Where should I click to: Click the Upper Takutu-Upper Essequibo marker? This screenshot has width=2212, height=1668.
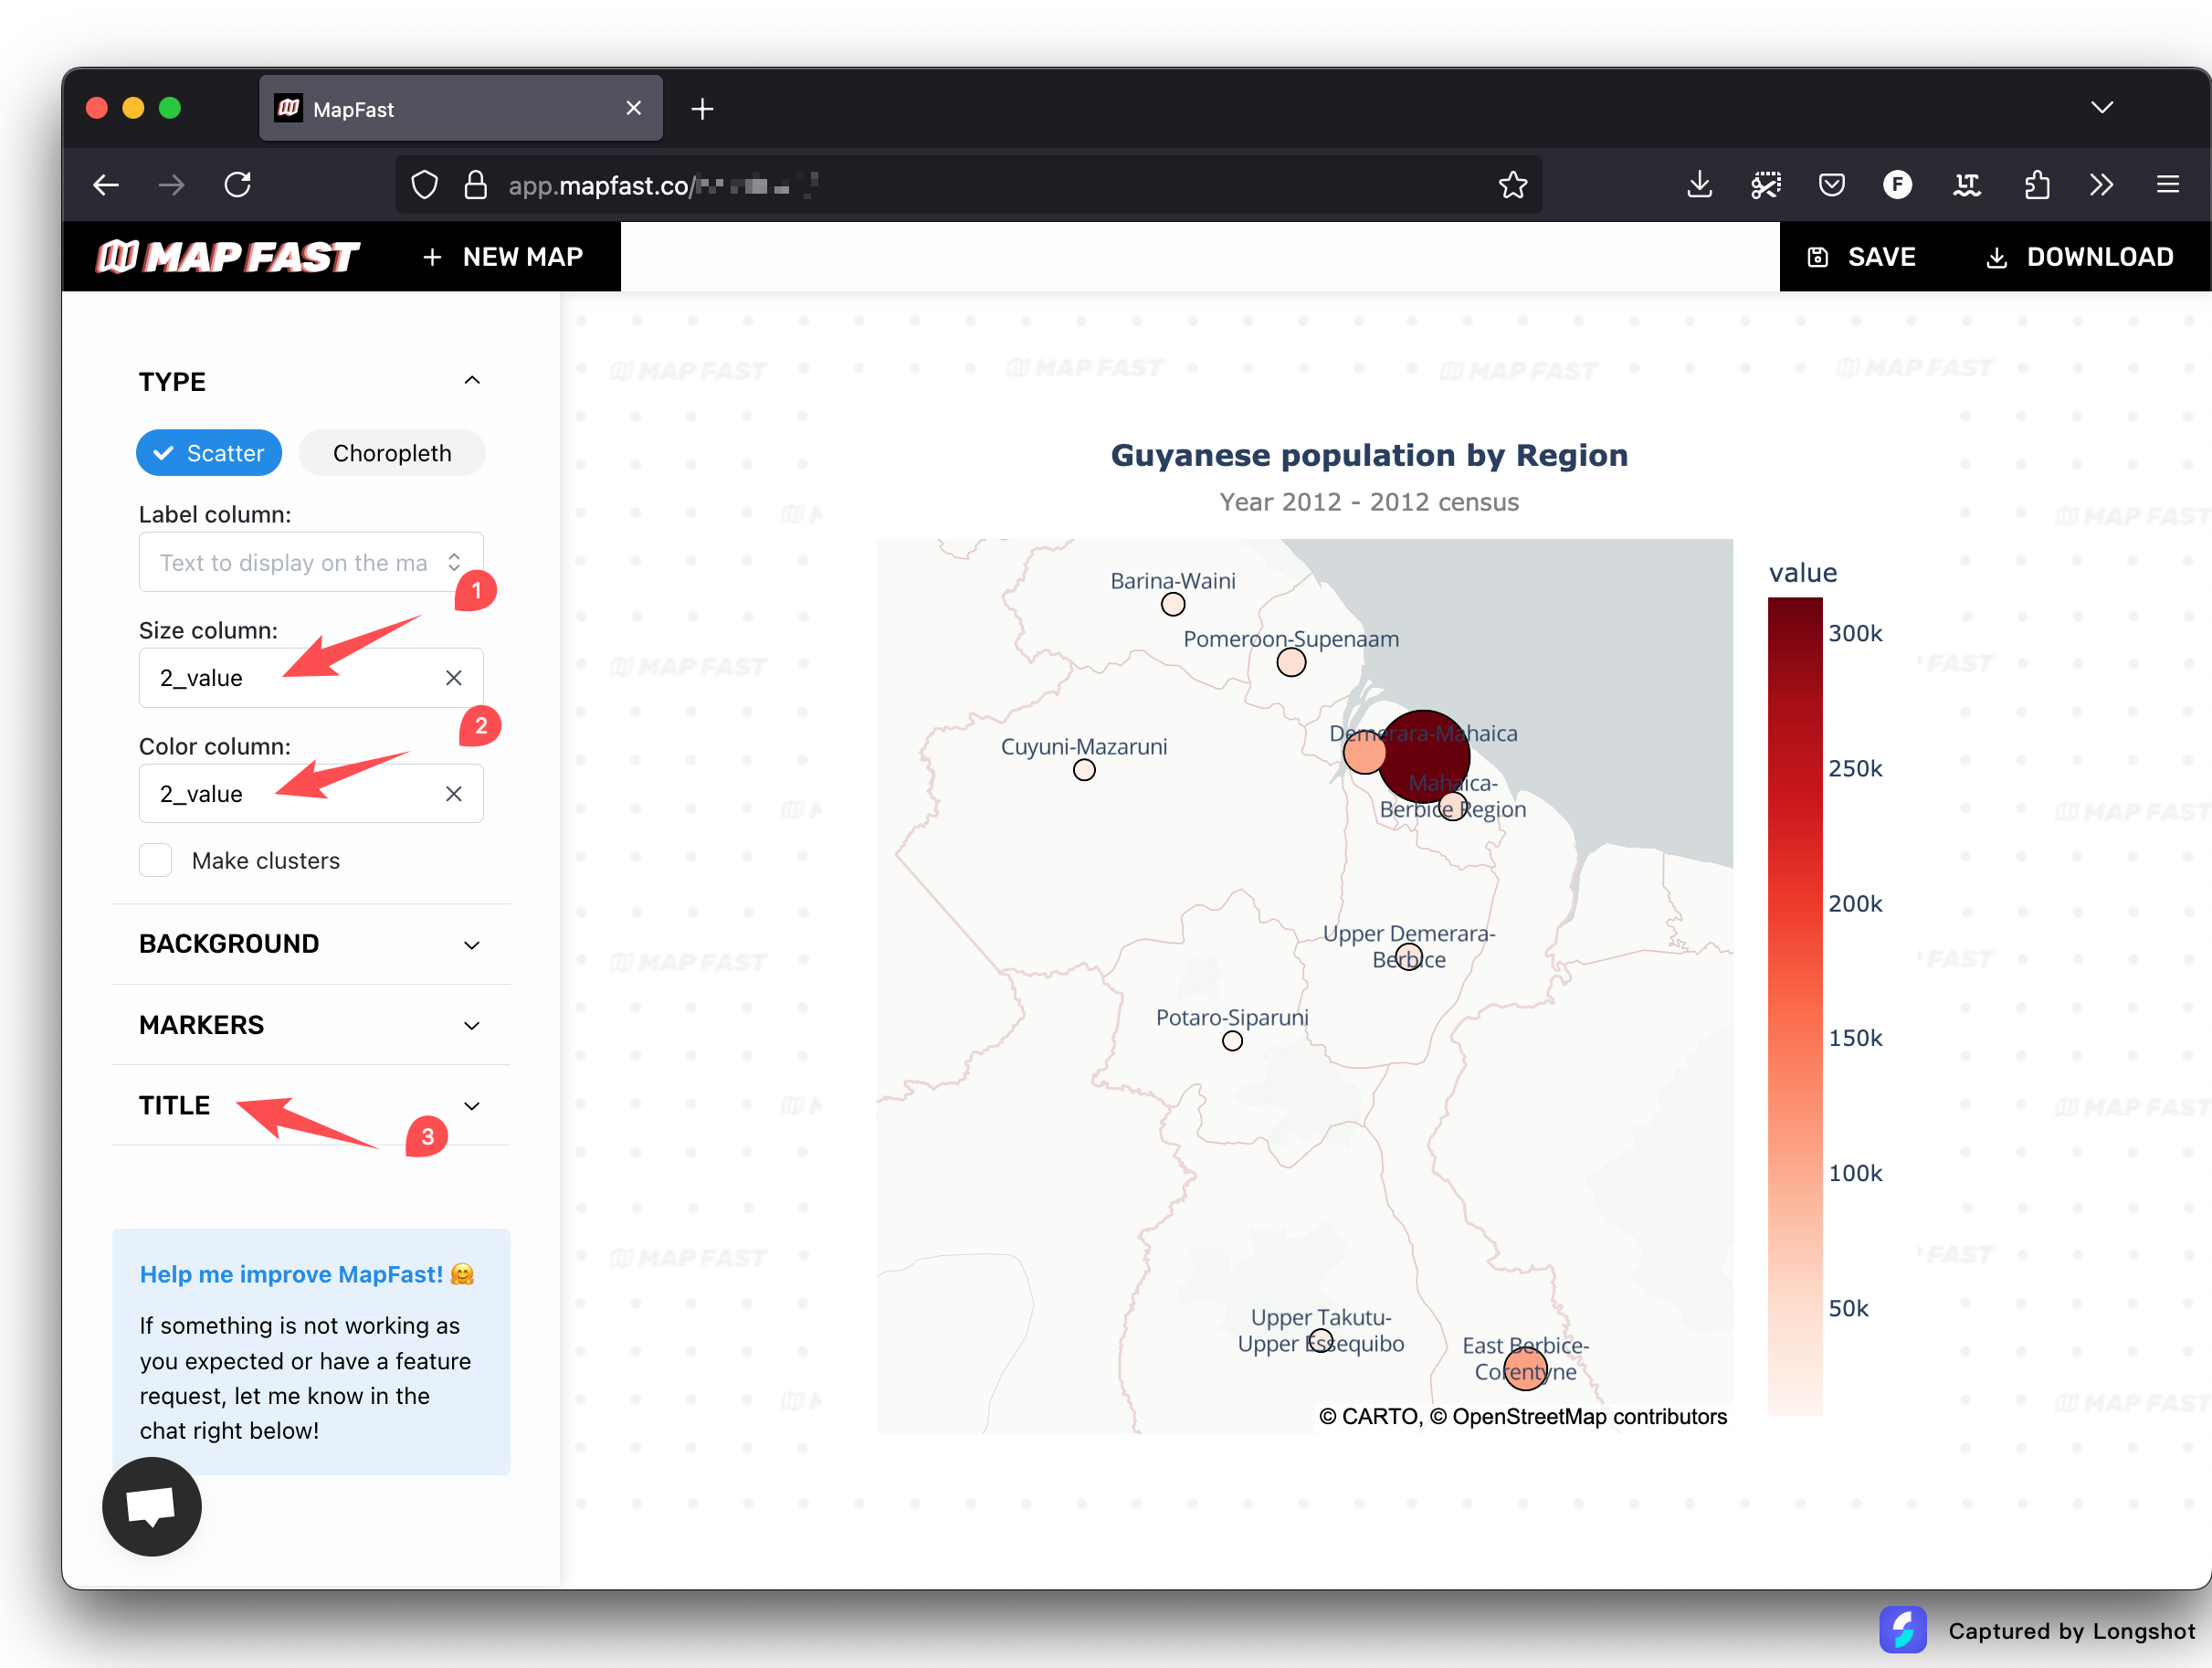click(x=1321, y=1340)
